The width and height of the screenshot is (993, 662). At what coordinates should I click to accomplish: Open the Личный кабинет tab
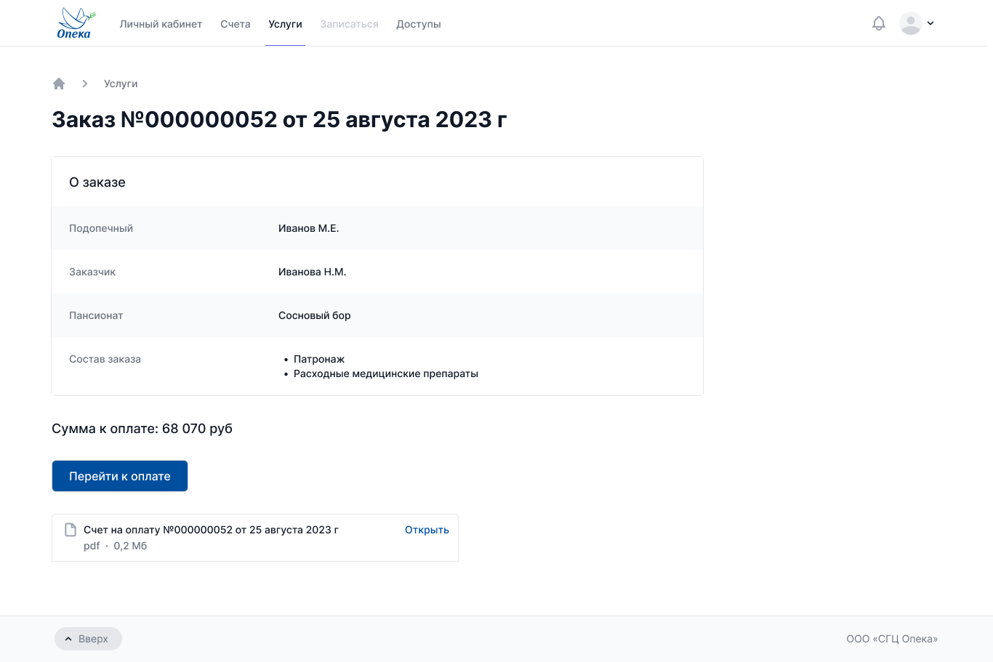pyautogui.click(x=161, y=24)
